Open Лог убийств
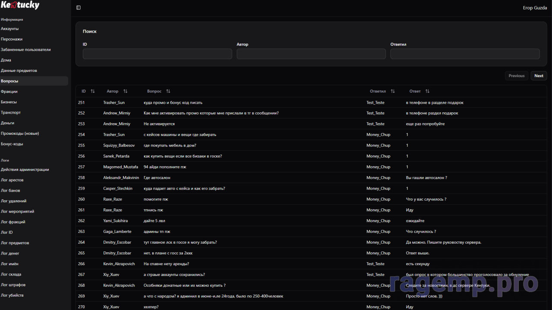 [12, 295]
